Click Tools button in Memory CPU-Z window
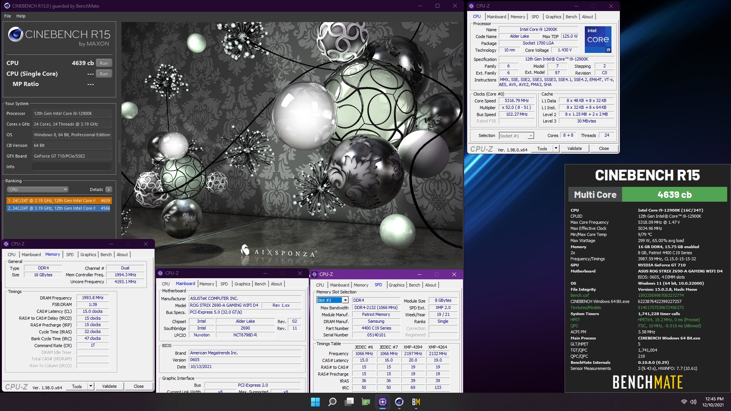This screenshot has height=411, width=731. click(x=77, y=386)
